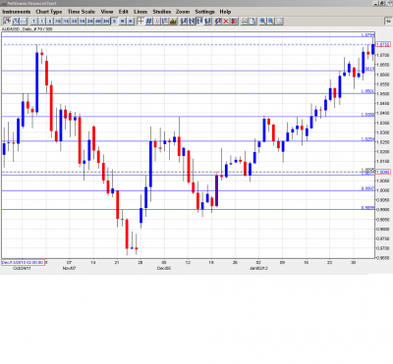Click the export chart icon next to print
Screen dimensions: 393x364
click(x=253, y=22)
